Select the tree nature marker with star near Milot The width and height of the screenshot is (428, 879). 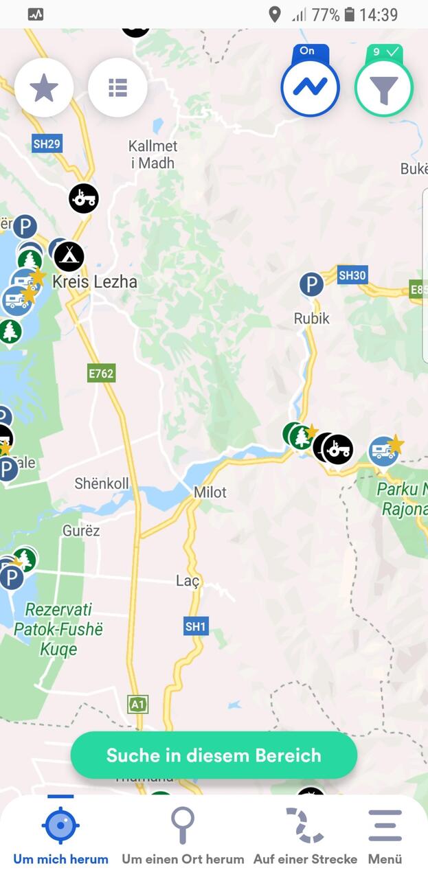coord(302,437)
